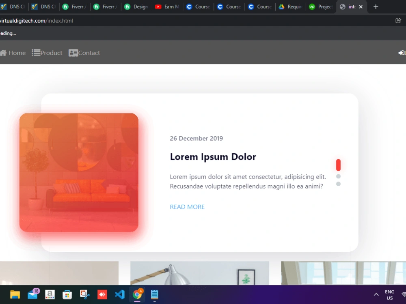Open Visual Studio Code from taskbar

[x=120, y=294]
